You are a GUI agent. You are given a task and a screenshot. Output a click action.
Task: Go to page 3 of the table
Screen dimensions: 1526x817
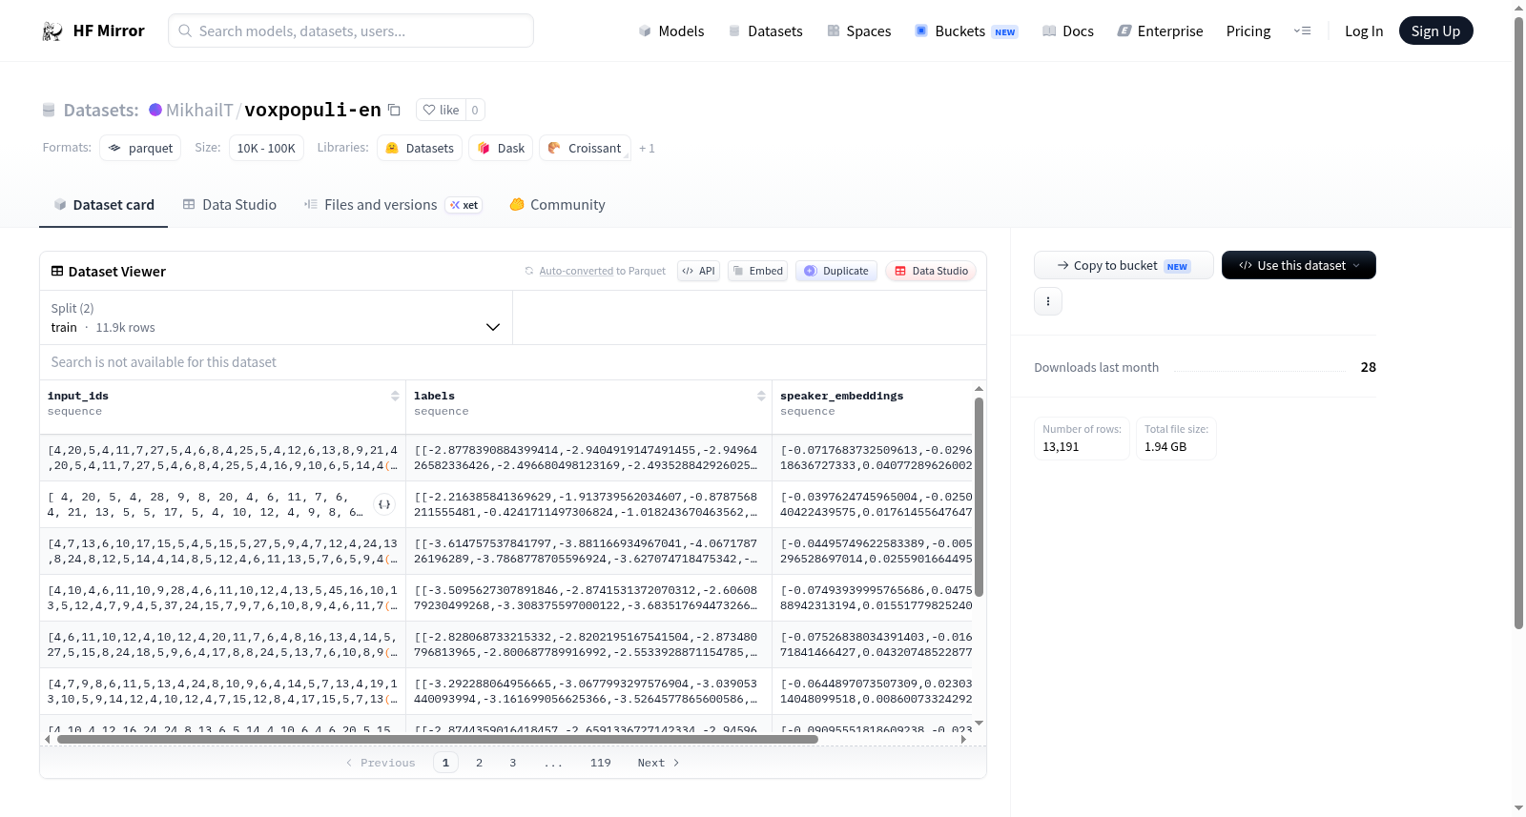[x=513, y=763]
